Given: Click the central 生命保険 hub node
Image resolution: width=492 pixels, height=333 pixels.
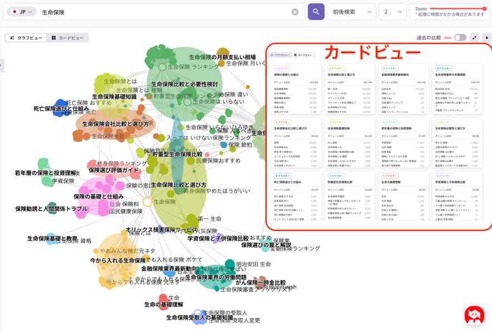Looking at the screenshot, I should pos(147,202).
